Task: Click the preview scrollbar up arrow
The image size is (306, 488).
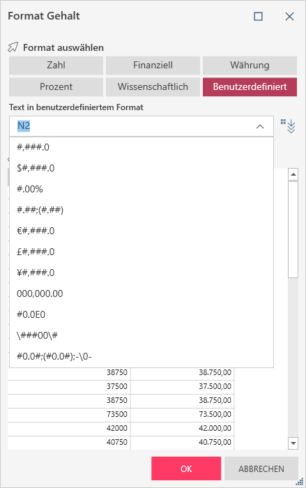Action: point(293,174)
